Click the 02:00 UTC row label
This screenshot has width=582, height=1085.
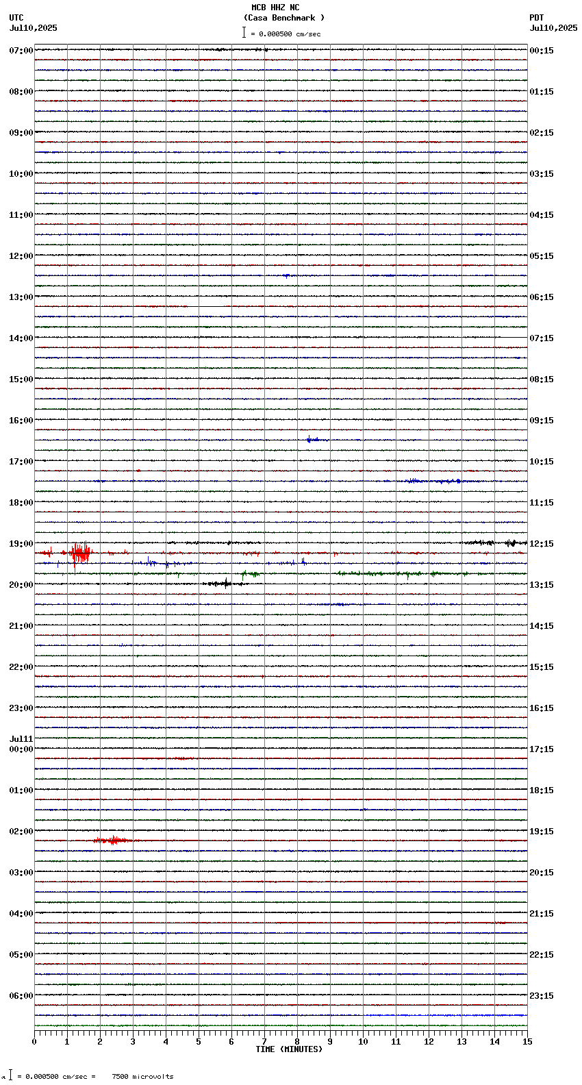[x=21, y=832]
